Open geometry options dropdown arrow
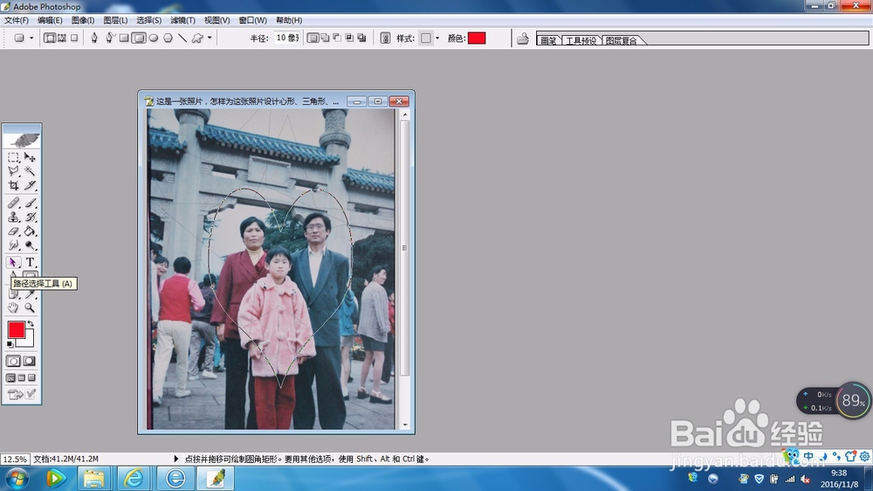 (210, 38)
